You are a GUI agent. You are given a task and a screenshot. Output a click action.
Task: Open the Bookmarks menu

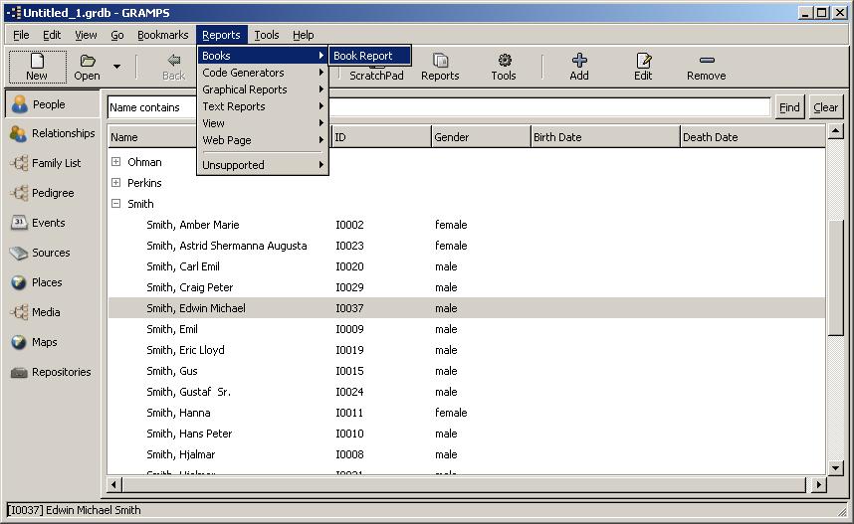163,35
